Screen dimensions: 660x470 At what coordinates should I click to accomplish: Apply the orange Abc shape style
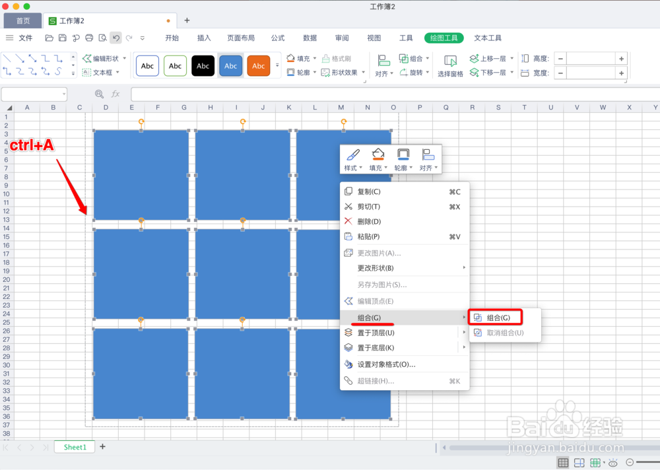(x=259, y=66)
